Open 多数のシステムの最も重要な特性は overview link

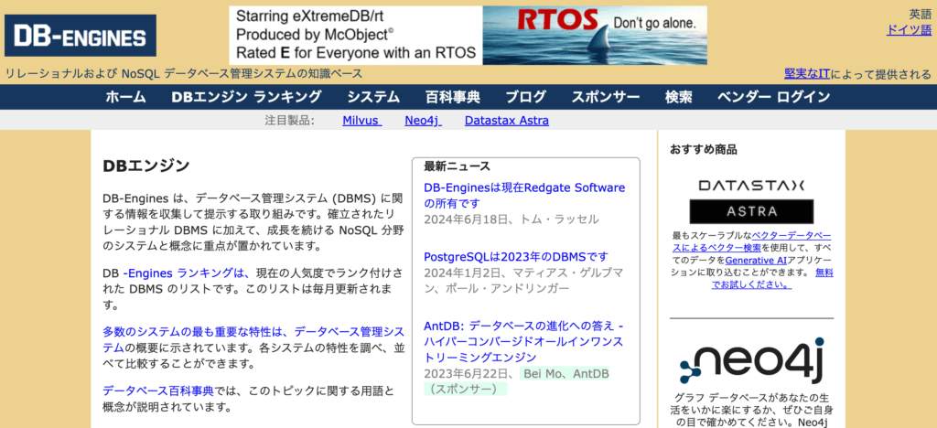point(253,339)
